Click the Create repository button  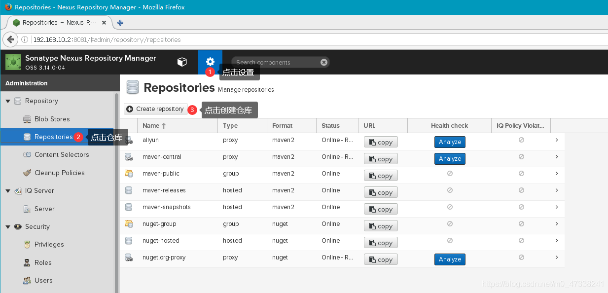point(155,109)
